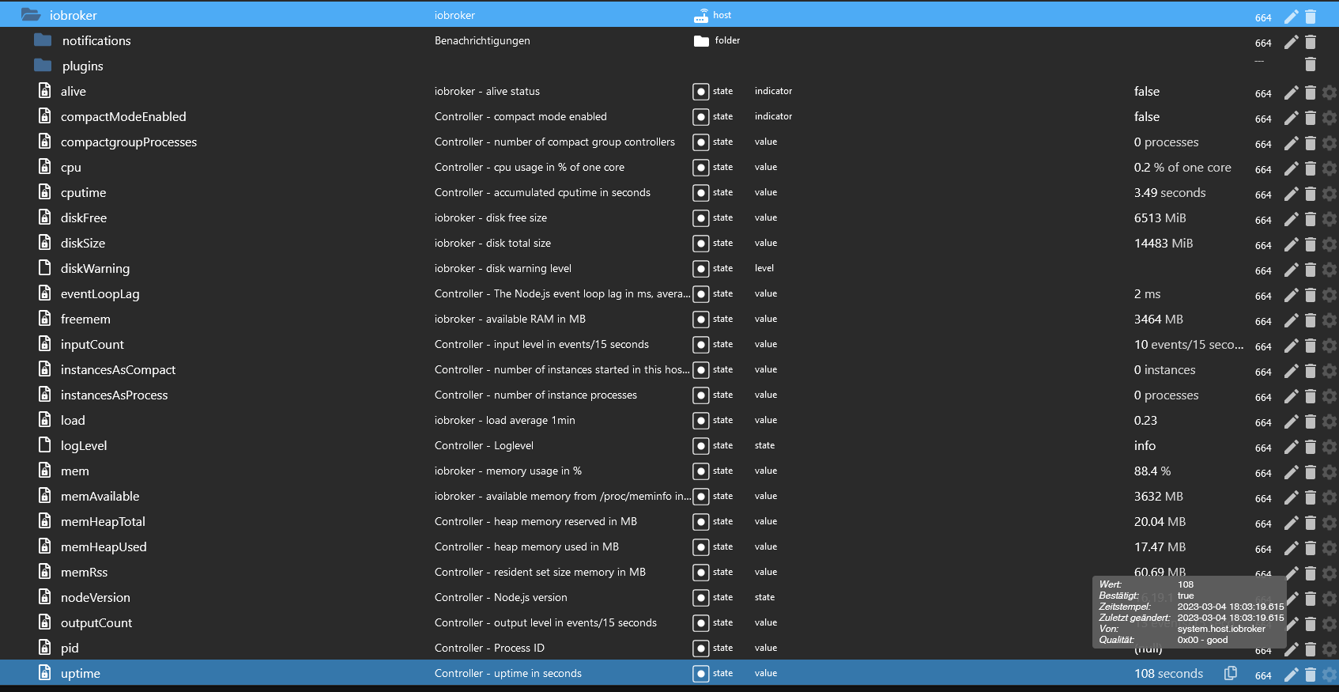Select the nodeVersion tree row
The image size is (1339, 692).
tap(669, 597)
